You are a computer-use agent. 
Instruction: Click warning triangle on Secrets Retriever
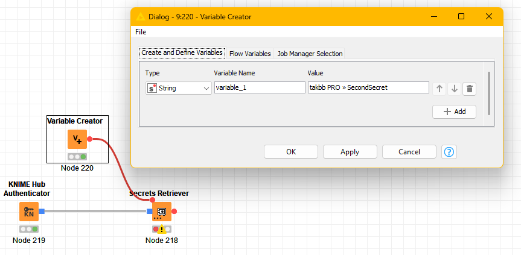click(x=162, y=229)
